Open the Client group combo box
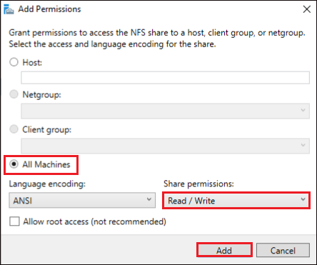The height and width of the screenshot is (265, 317). (x=165, y=146)
